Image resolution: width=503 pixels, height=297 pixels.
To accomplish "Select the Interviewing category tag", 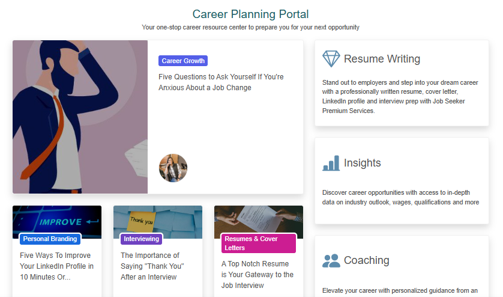I will pyautogui.click(x=142, y=239).
